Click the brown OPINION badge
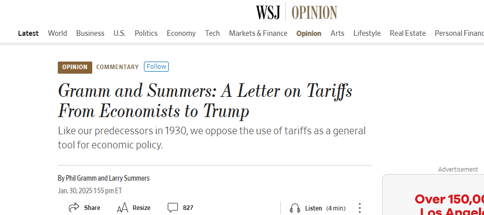484x215 pixels. tap(75, 67)
